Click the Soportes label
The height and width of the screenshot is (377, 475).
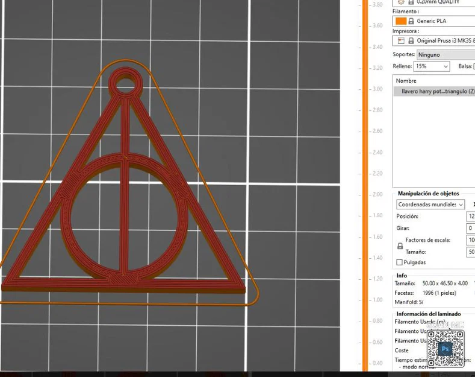tap(403, 54)
